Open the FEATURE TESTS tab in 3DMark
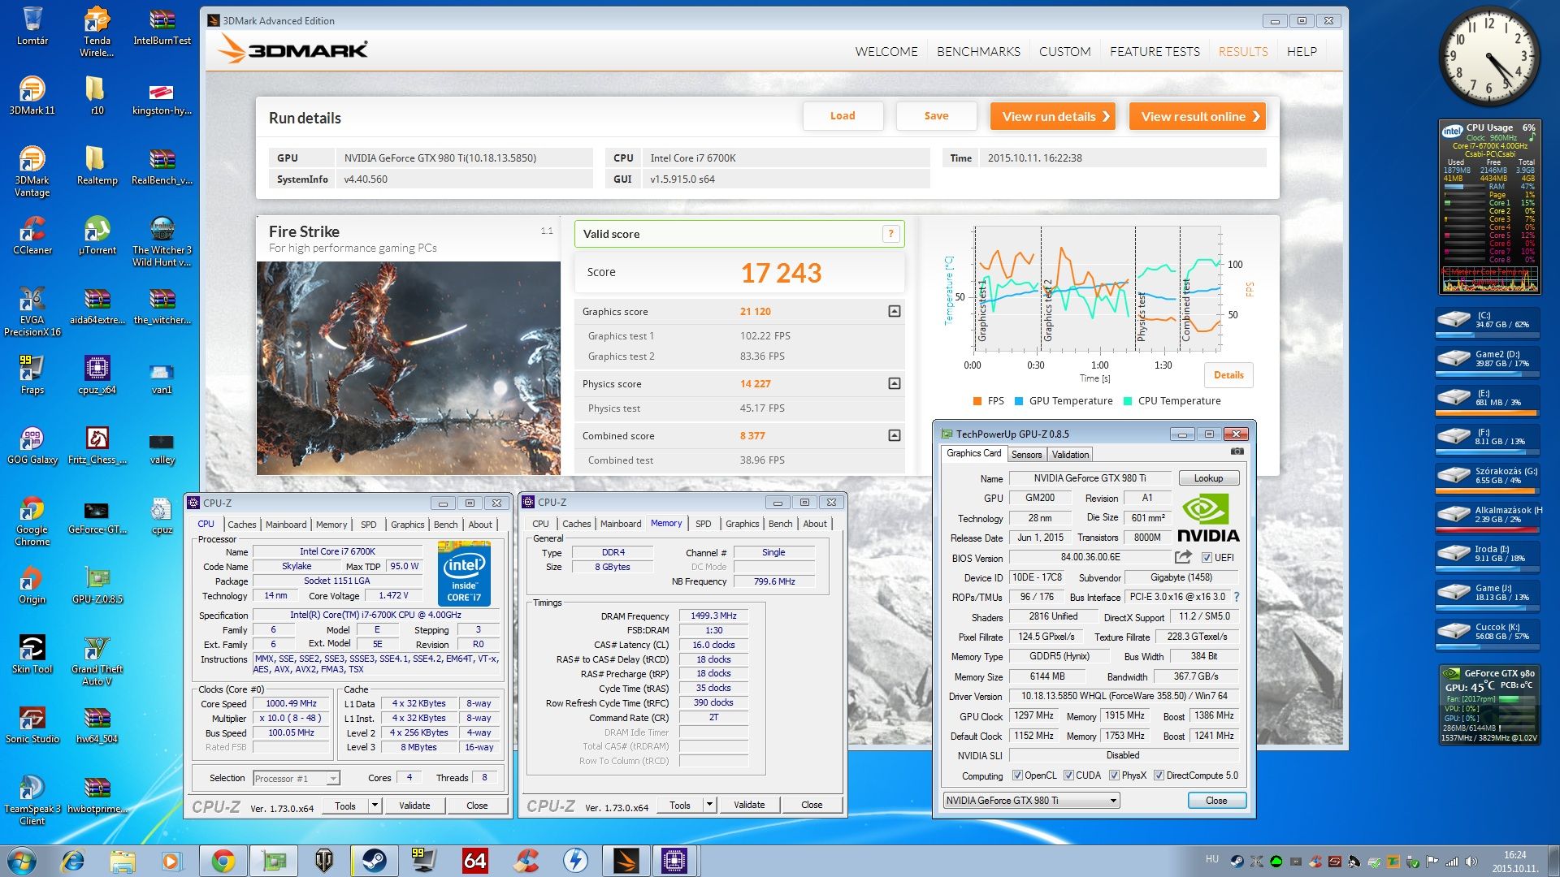 click(x=1155, y=51)
